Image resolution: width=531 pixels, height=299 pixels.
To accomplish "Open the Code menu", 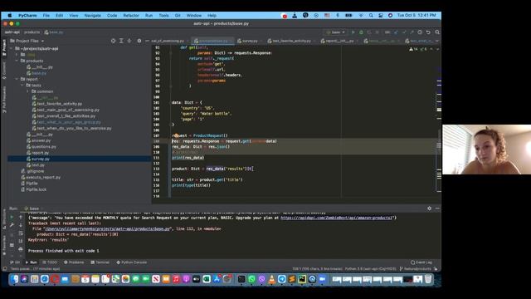I will [112, 15].
